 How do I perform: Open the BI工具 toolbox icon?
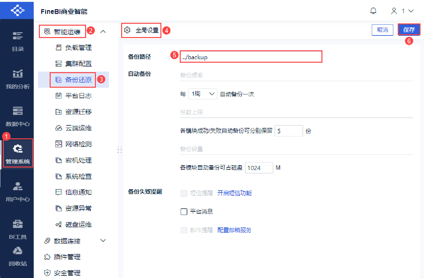coord(18,224)
